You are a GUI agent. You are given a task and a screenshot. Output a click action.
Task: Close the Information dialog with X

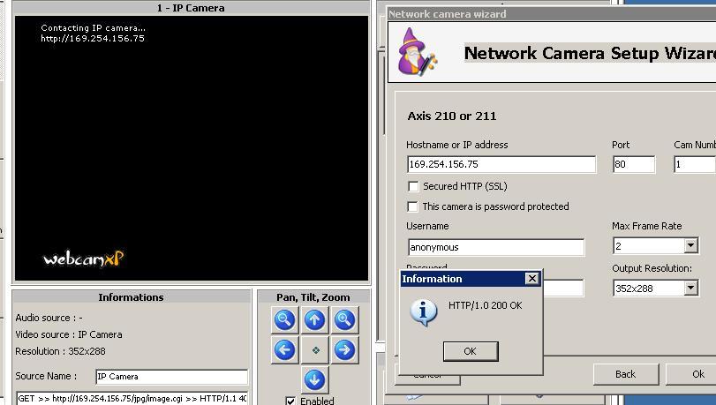(x=532, y=279)
